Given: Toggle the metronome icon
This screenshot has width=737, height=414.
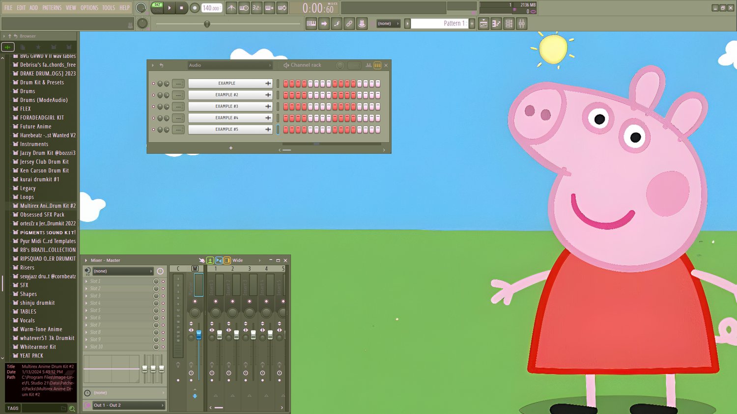Looking at the screenshot, I should 231,8.
